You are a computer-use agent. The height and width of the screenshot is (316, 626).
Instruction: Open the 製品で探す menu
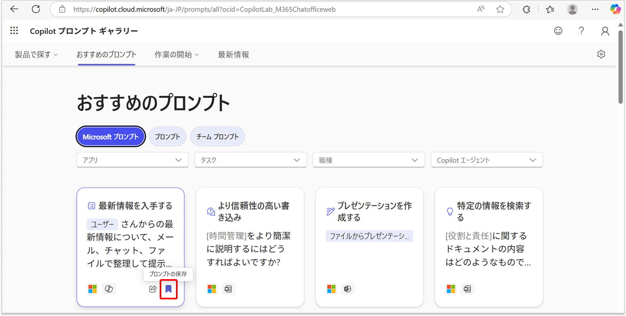pos(36,54)
